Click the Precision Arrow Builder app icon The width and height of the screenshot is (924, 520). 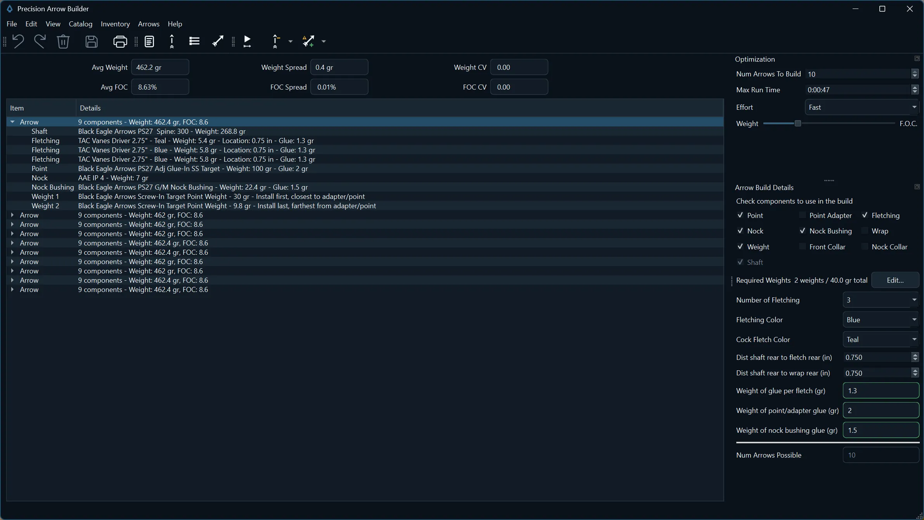[x=10, y=9]
